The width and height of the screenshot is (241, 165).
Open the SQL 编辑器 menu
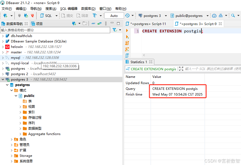(69, 9)
